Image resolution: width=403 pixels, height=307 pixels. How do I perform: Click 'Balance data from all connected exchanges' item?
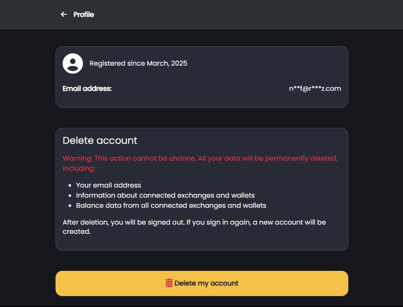[171, 206]
